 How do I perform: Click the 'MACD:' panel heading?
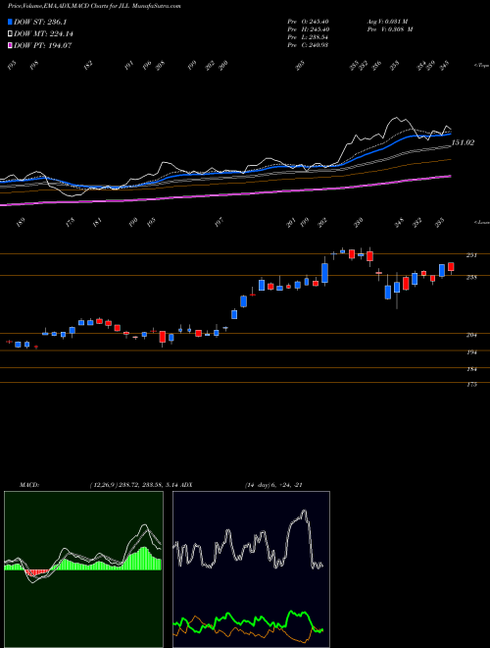(29, 485)
